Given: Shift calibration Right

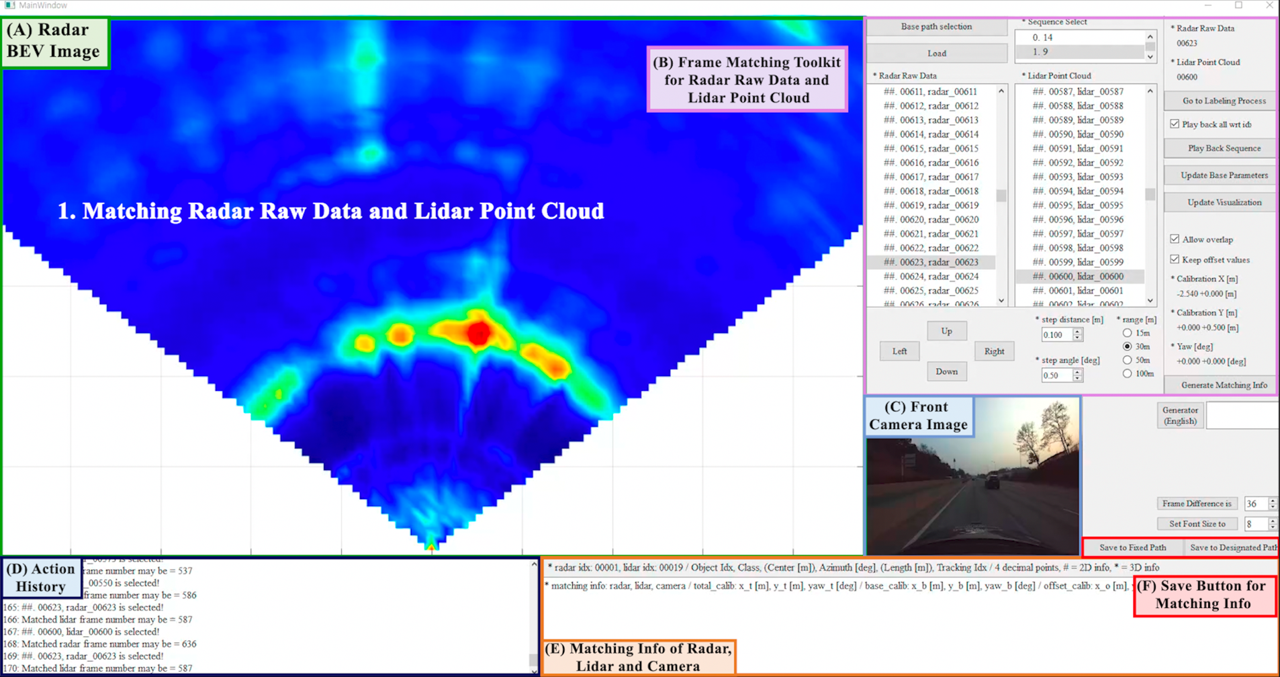Looking at the screenshot, I should [x=994, y=351].
